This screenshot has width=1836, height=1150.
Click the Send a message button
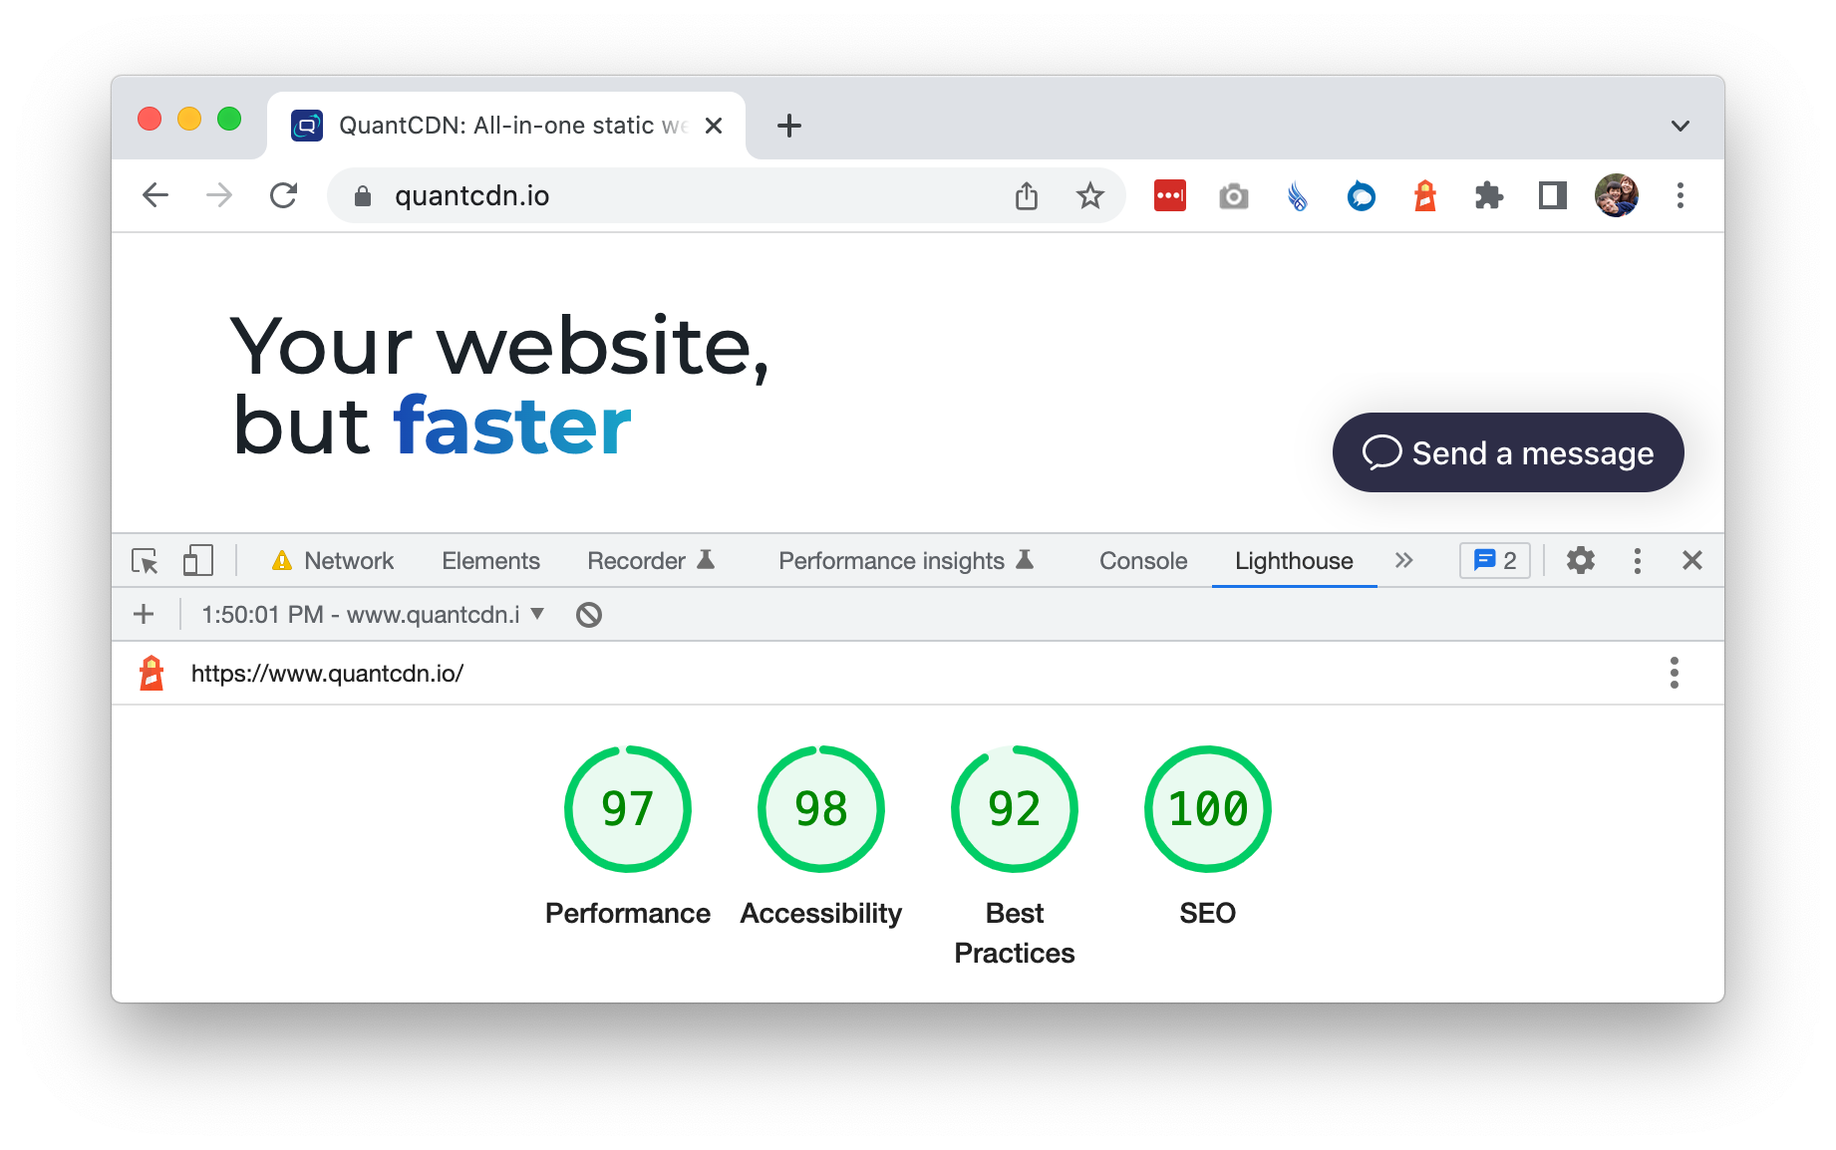click(x=1507, y=452)
